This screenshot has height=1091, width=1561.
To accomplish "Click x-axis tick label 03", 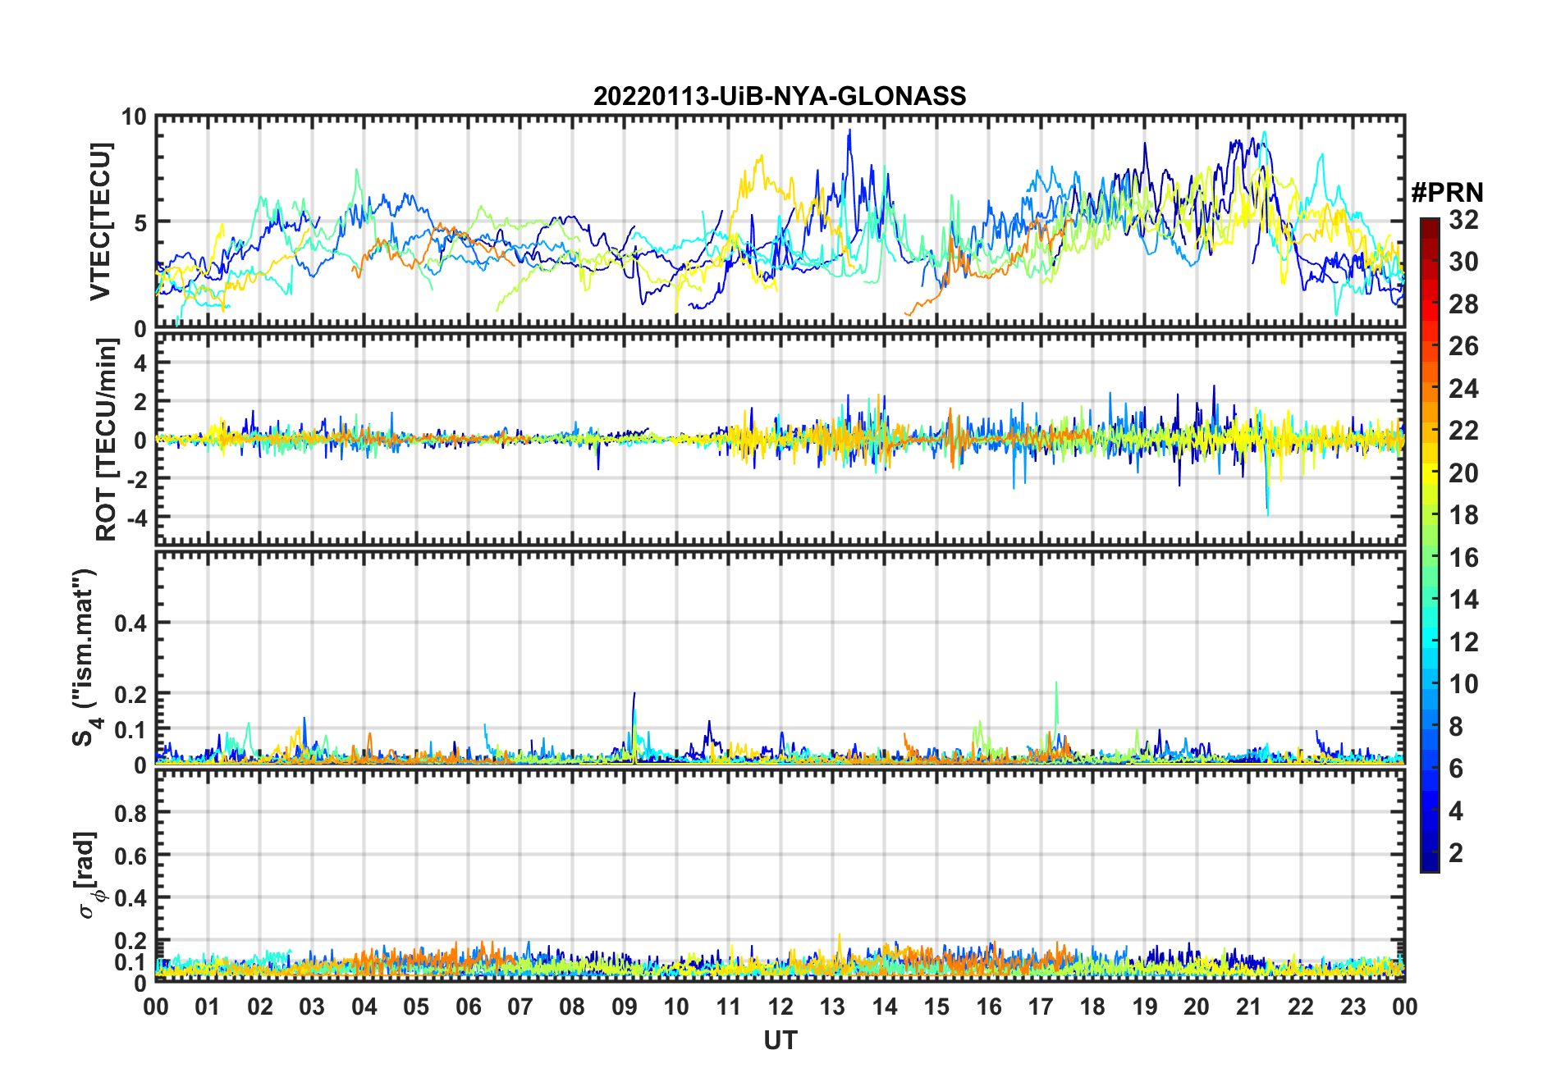I will point(312,1007).
